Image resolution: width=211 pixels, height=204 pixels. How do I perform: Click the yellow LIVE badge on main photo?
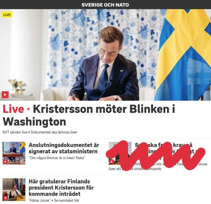click(x=7, y=15)
